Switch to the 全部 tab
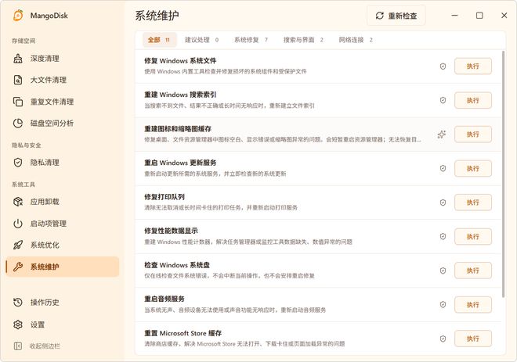This screenshot has width=517, height=362. (160, 40)
